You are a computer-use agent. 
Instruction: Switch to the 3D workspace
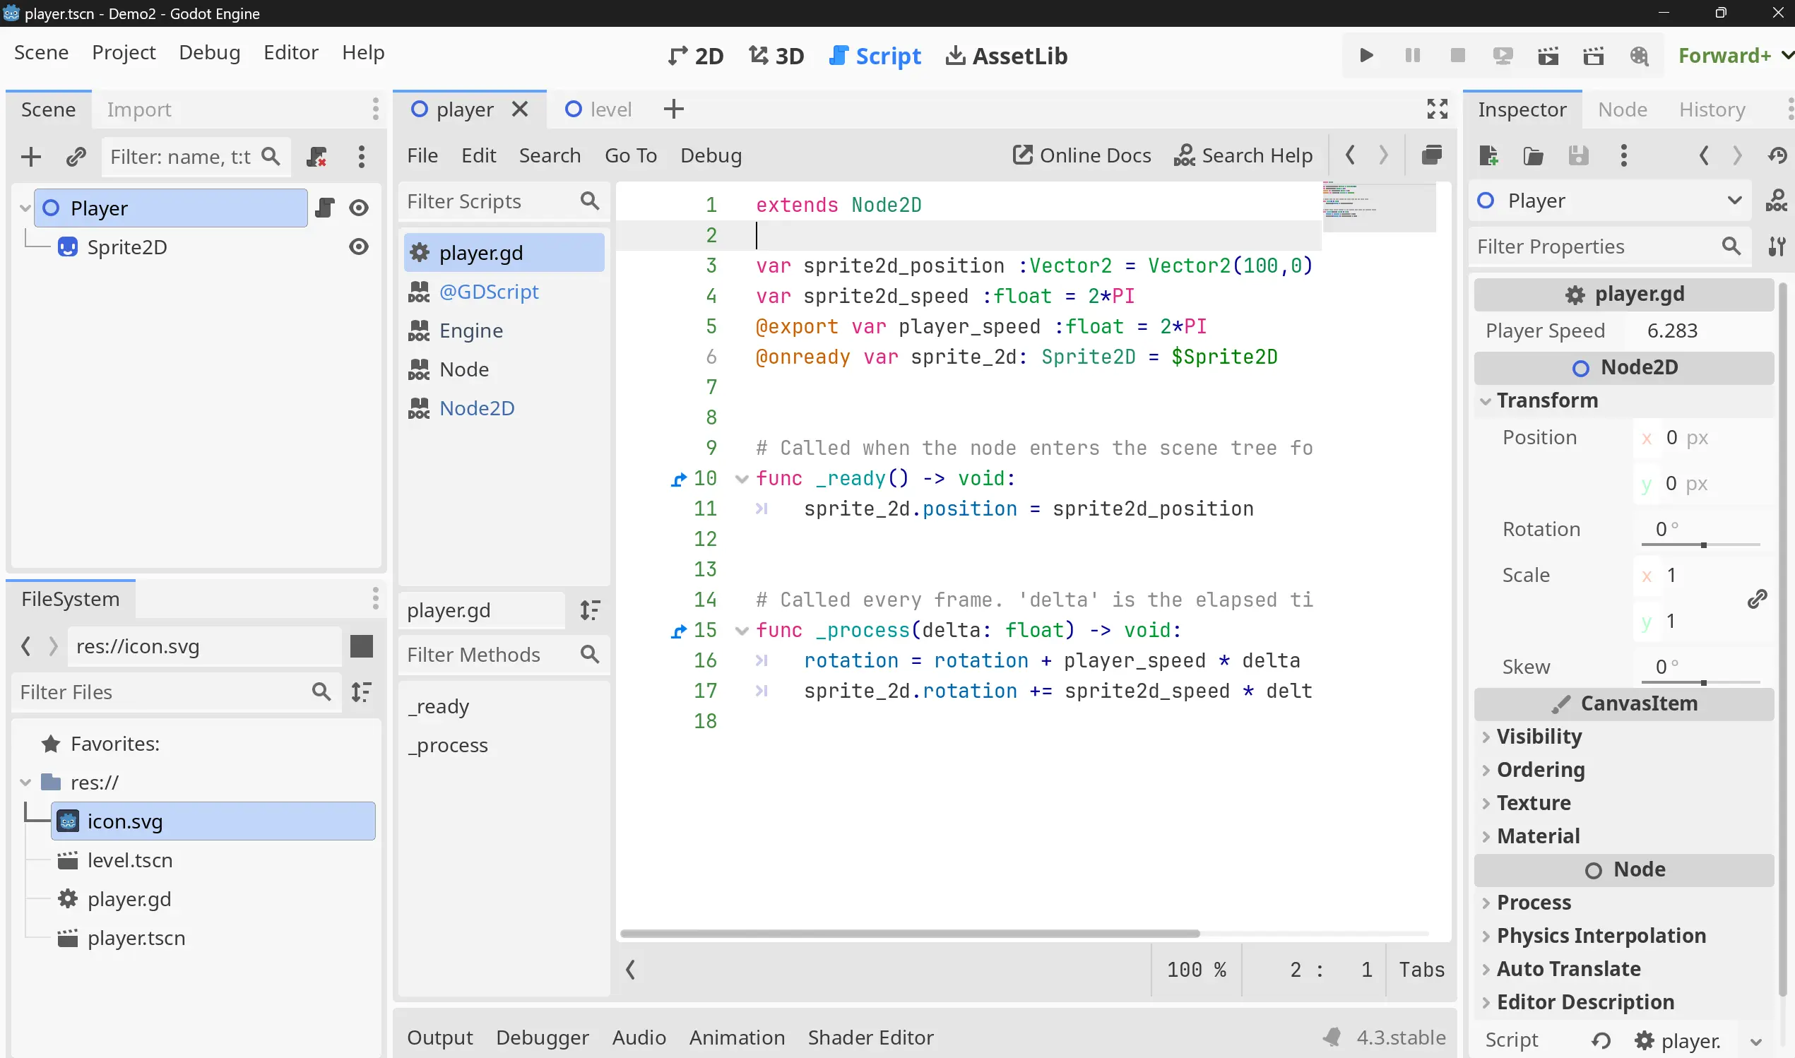point(776,56)
